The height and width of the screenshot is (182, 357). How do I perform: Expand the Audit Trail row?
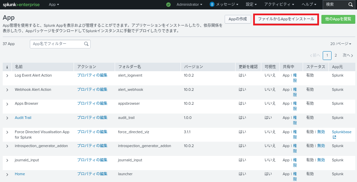[x=7, y=118]
